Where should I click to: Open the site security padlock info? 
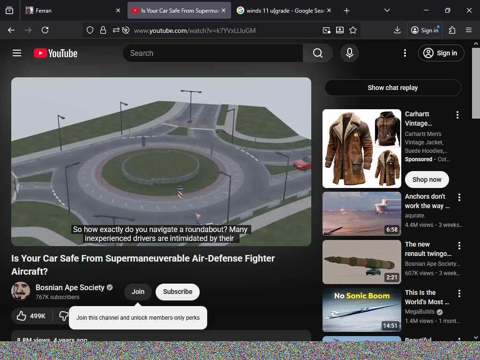[x=103, y=30]
